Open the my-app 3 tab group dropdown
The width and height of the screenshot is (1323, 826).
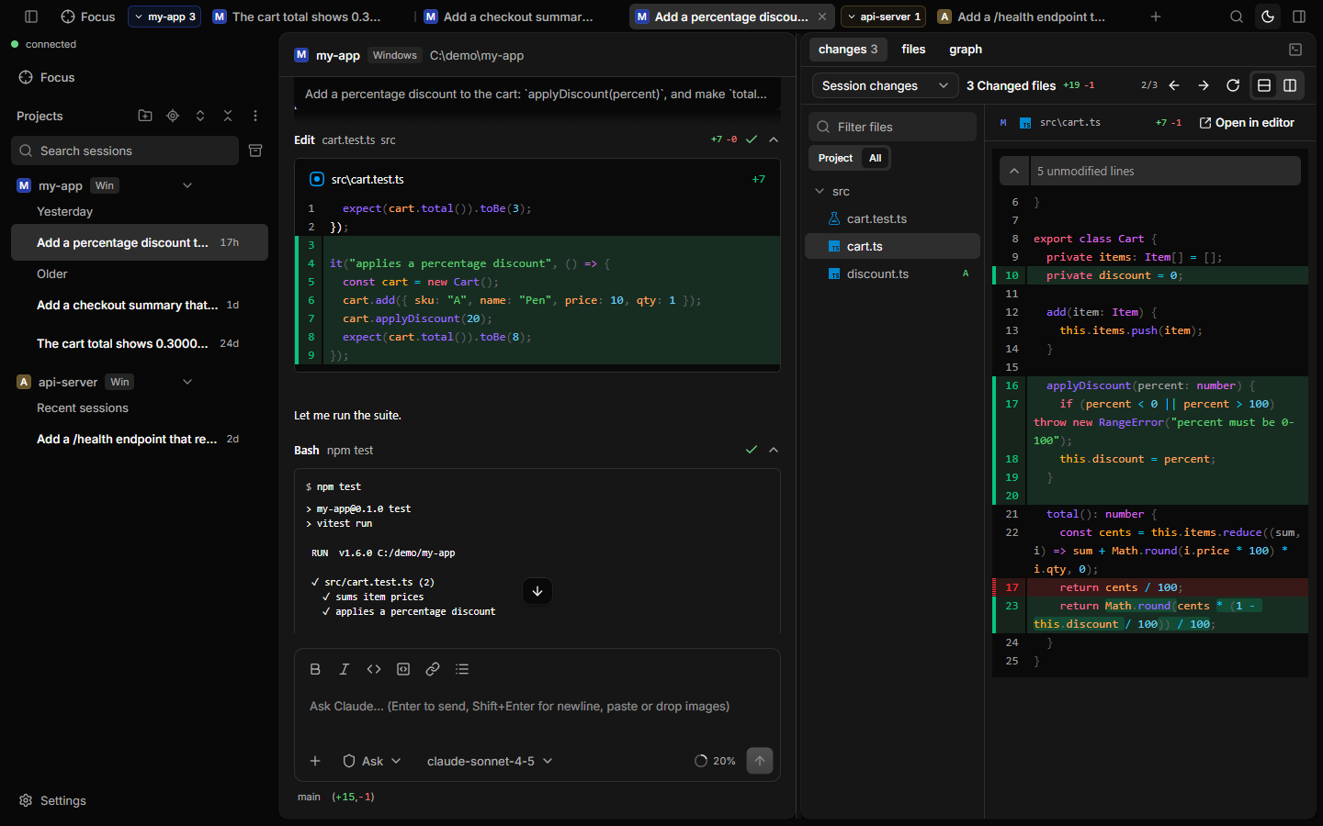tap(164, 17)
